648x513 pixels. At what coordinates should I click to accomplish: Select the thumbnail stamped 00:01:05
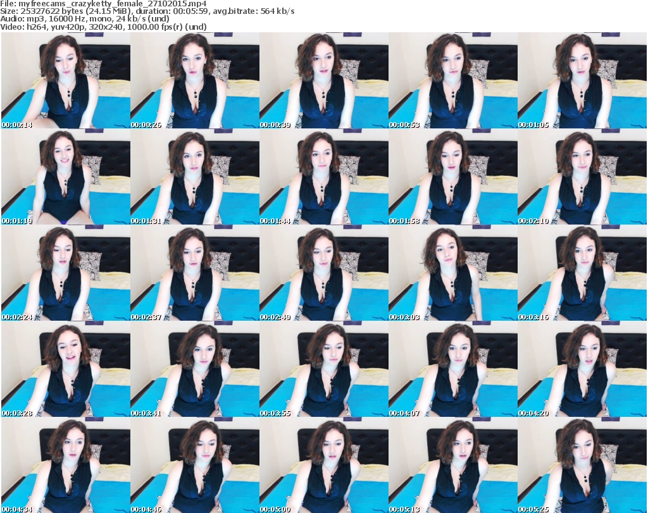(582, 80)
